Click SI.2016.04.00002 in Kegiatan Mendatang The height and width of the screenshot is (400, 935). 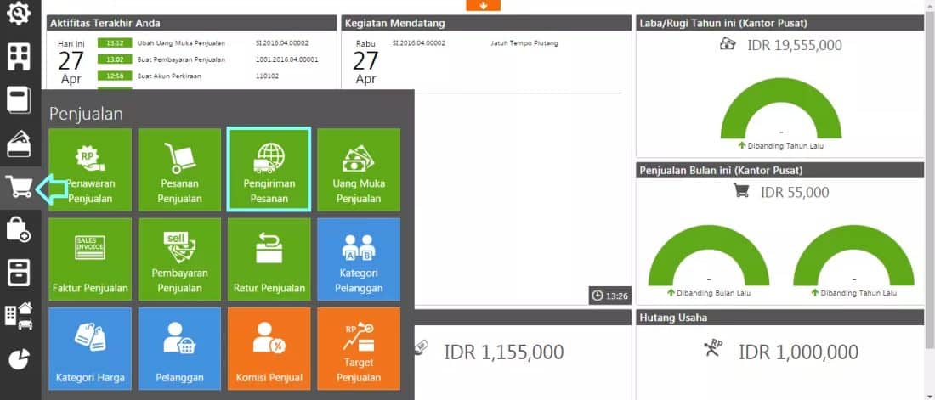(419, 43)
